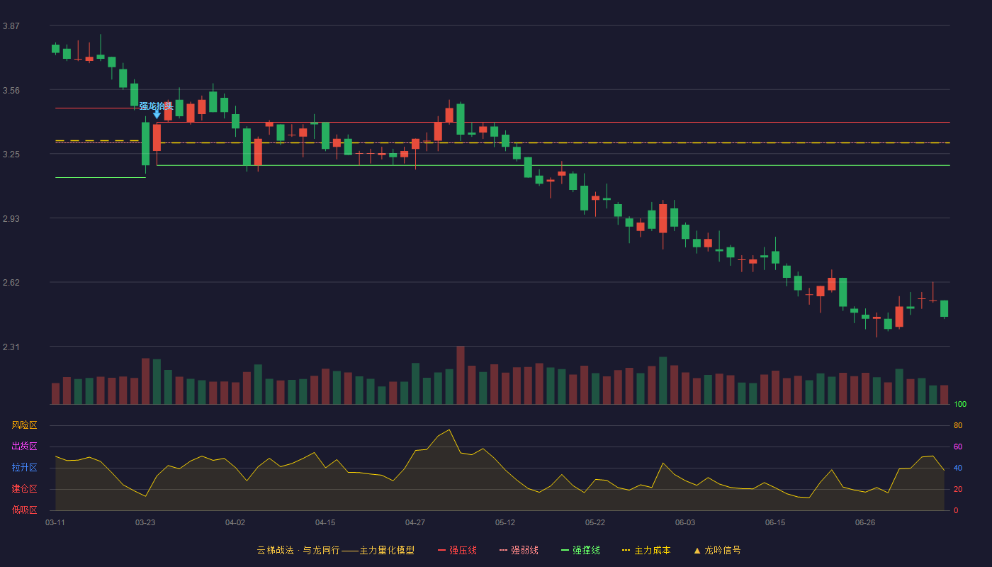Click the tallest volume bar in the volume panel
The image size is (992, 567).
pos(461,375)
